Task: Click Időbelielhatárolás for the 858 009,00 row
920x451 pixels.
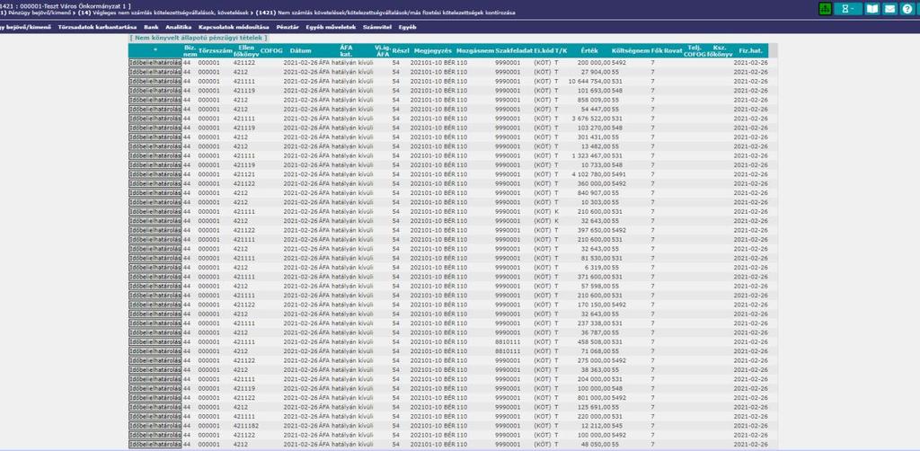Action: [x=155, y=99]
